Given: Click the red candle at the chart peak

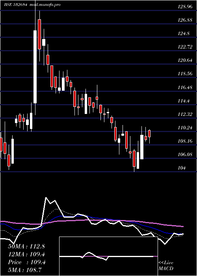Looking at the screenshot, I should pyautogui.click(x=39, y=34).
